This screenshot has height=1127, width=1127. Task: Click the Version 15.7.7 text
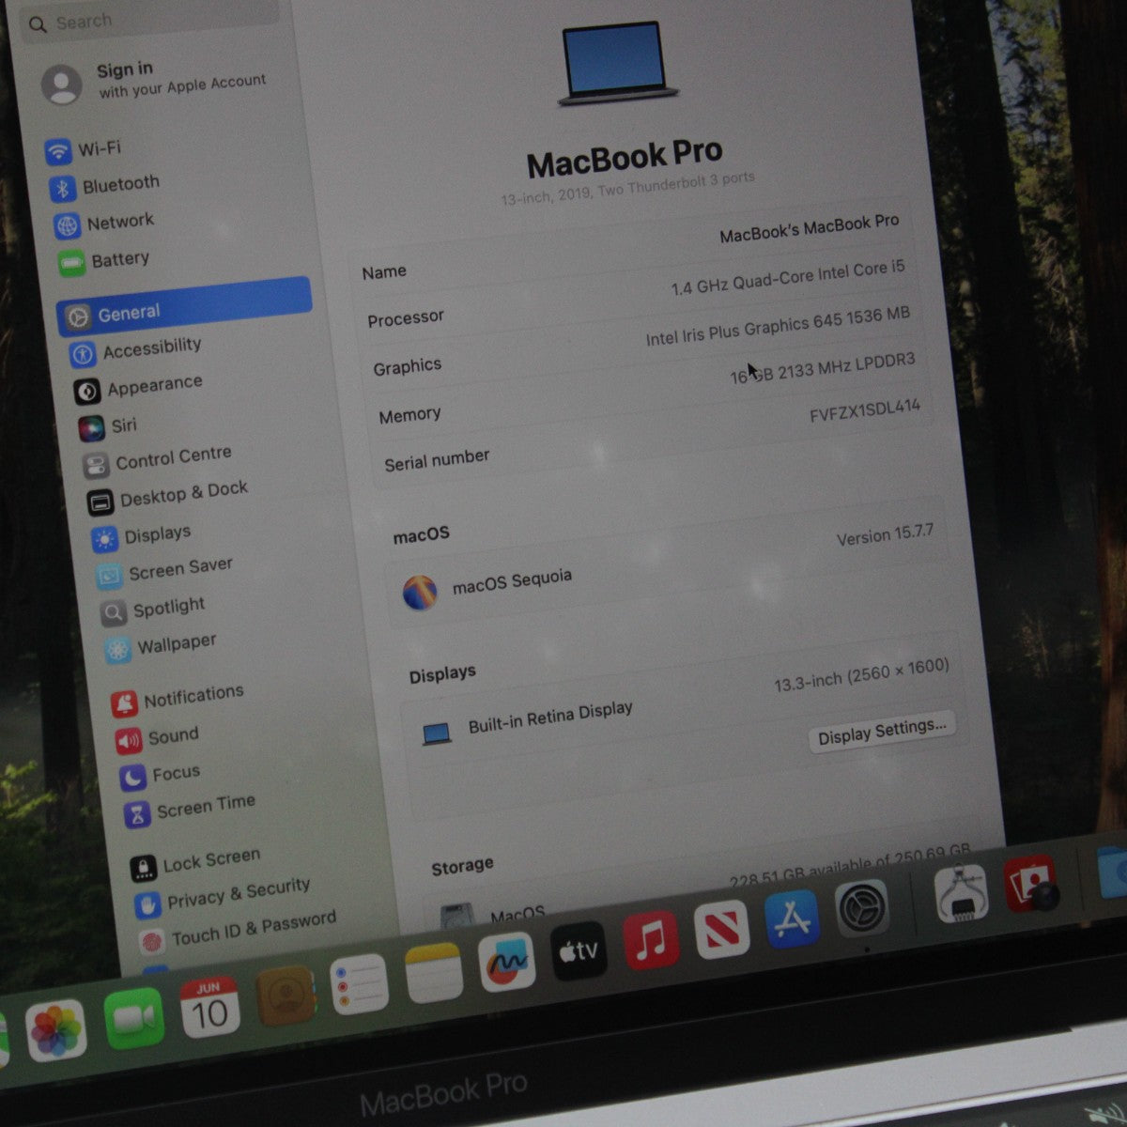point(885,535)
